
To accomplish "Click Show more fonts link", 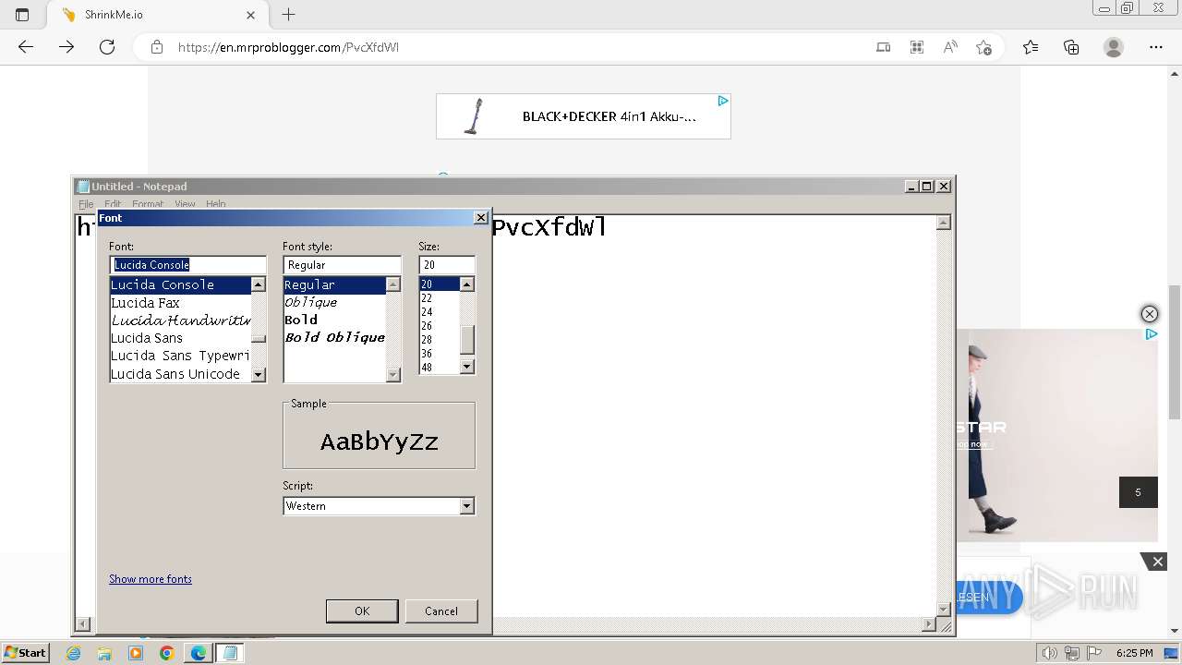I will point(151,579).
